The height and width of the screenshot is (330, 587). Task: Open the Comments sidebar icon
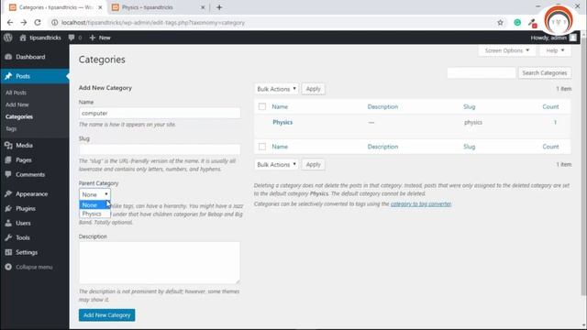8,174
